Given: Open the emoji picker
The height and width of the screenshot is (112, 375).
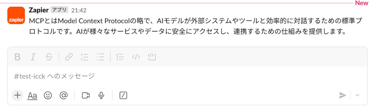Looking at the screenshot, I should 48,95.
